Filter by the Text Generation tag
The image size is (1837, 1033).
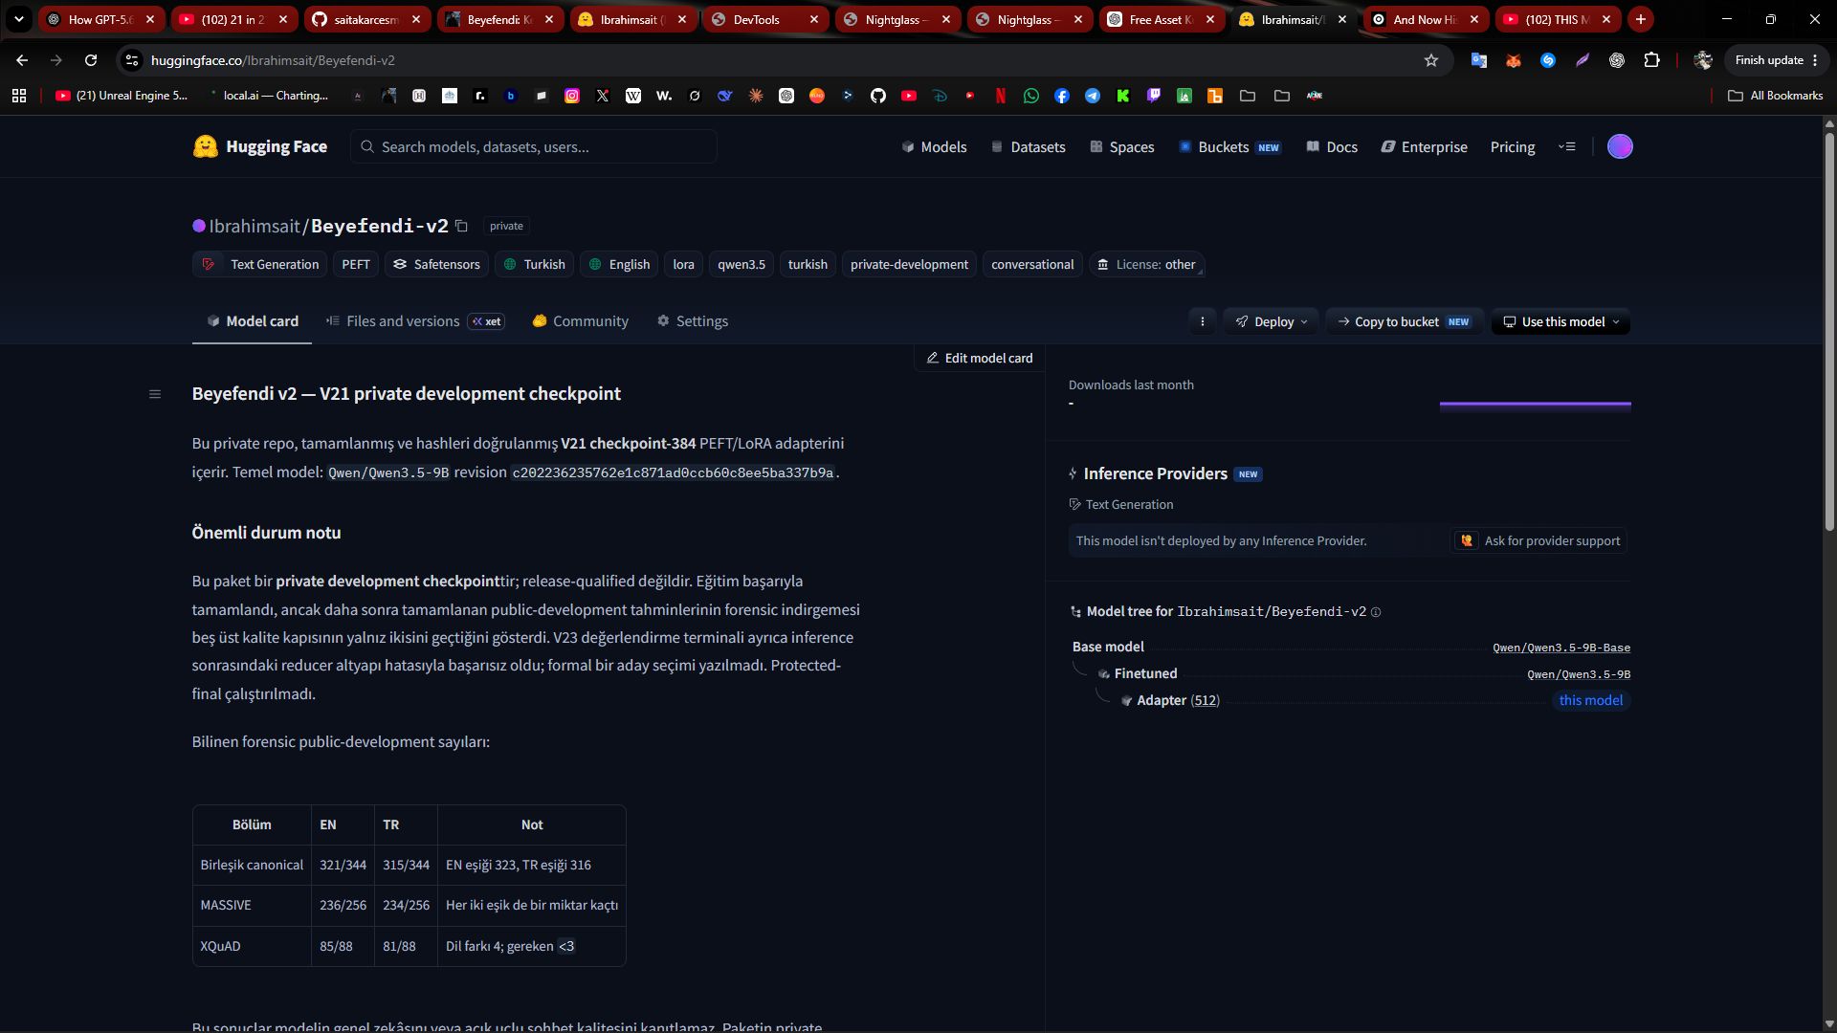click(x=260, y=265)
